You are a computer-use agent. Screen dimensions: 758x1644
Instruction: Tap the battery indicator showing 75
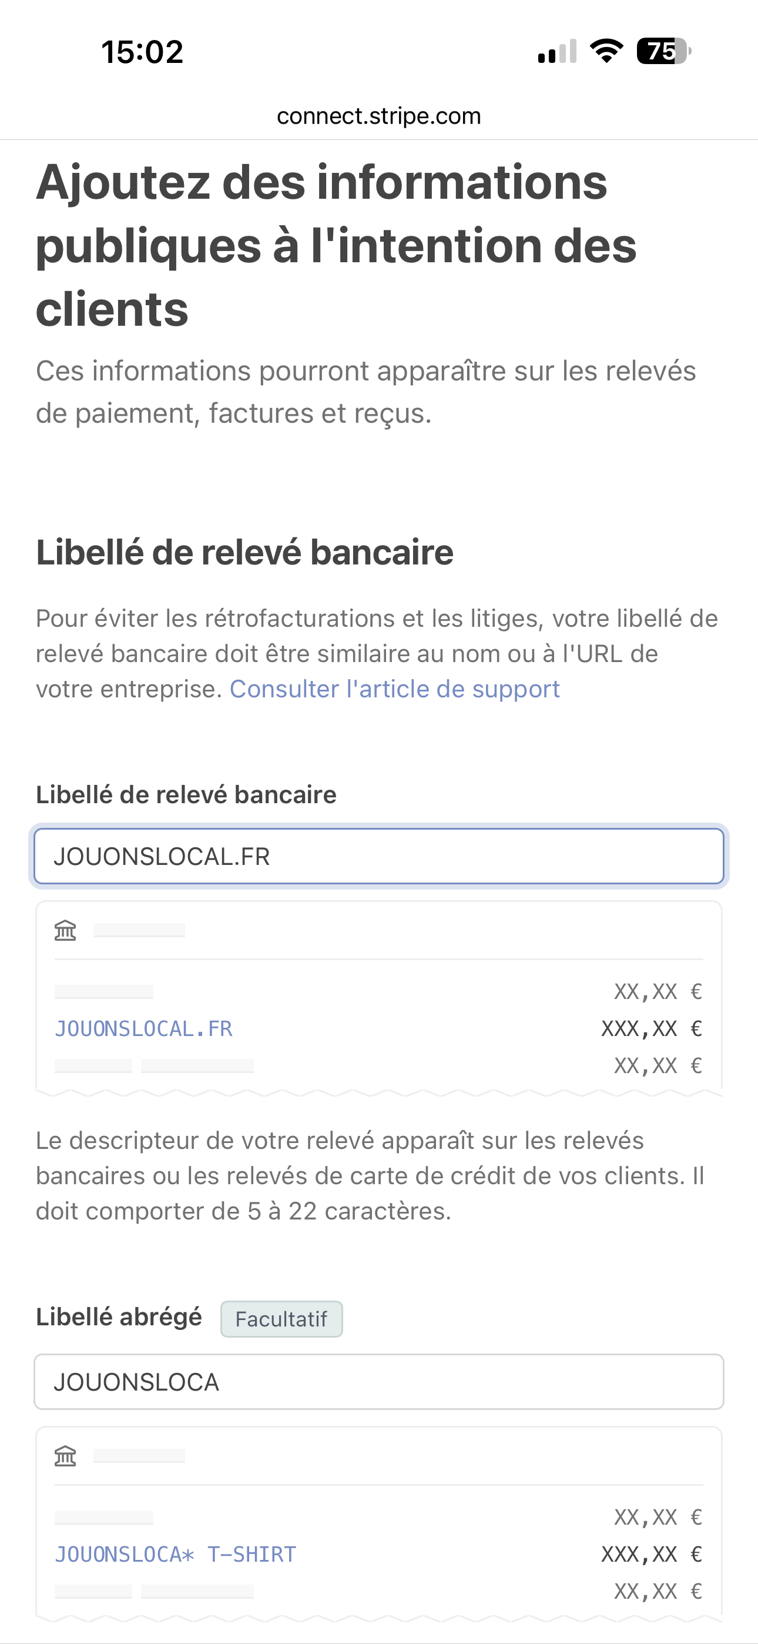click(663, 51)
